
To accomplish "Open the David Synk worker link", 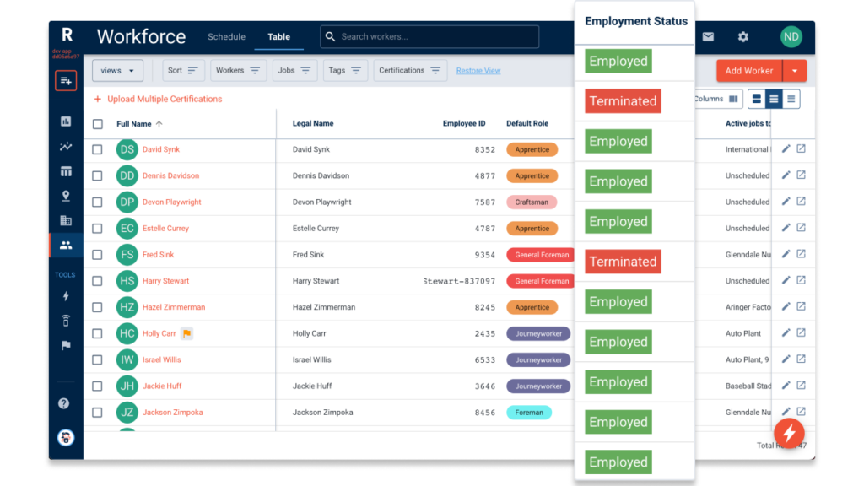I will 161,149.
